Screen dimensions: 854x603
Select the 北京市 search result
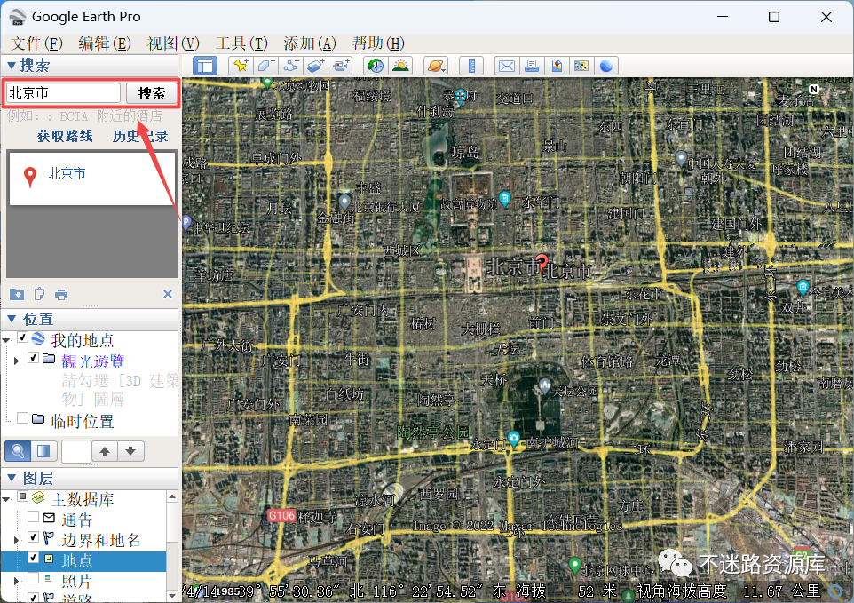[x=67, y=173]
